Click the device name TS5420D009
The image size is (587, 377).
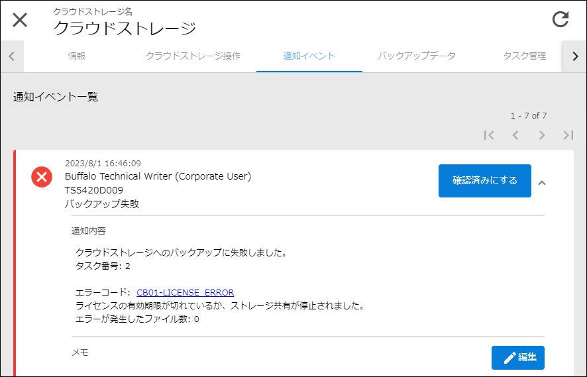tap(94, 190)
